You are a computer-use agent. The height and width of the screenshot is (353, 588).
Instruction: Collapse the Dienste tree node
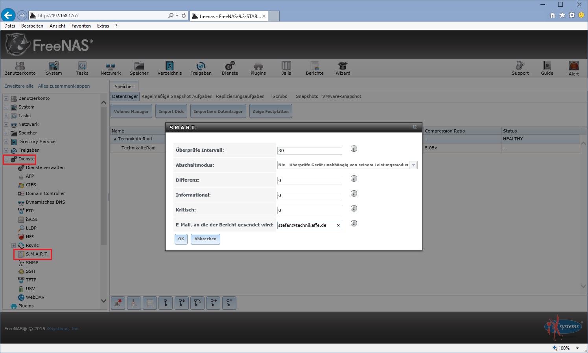pyautogui.click(x=6, y=159)
